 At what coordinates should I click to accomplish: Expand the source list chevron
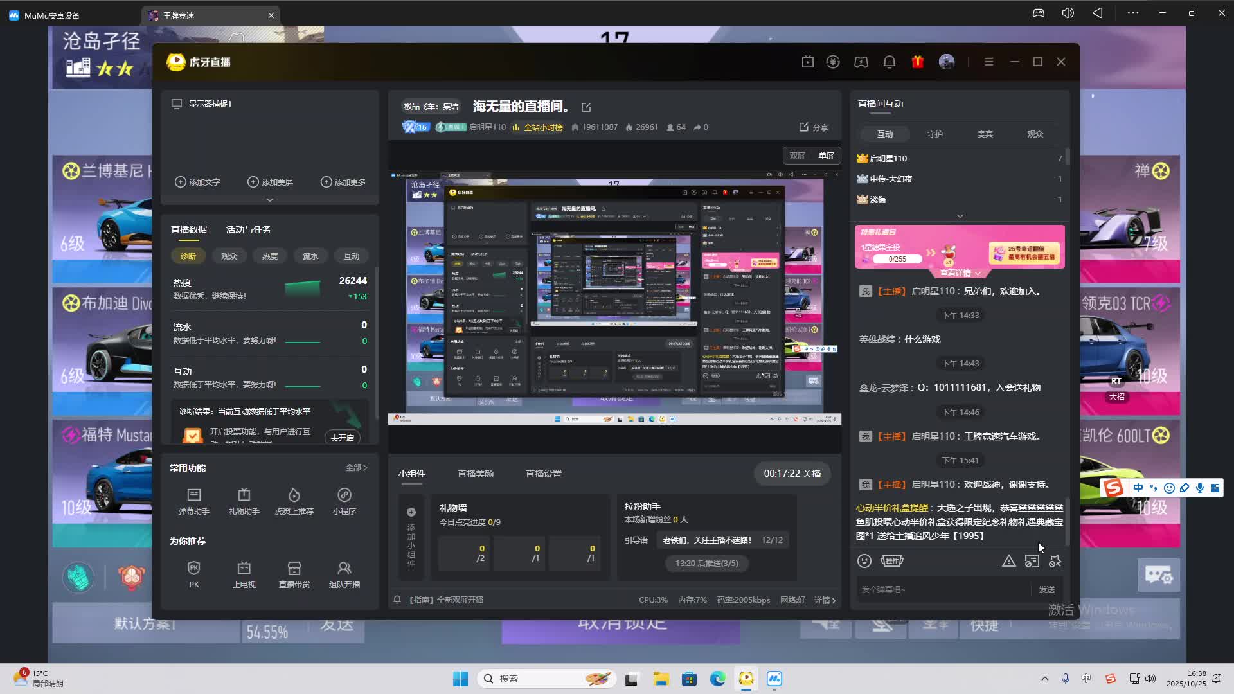click(x=269, y=200)
